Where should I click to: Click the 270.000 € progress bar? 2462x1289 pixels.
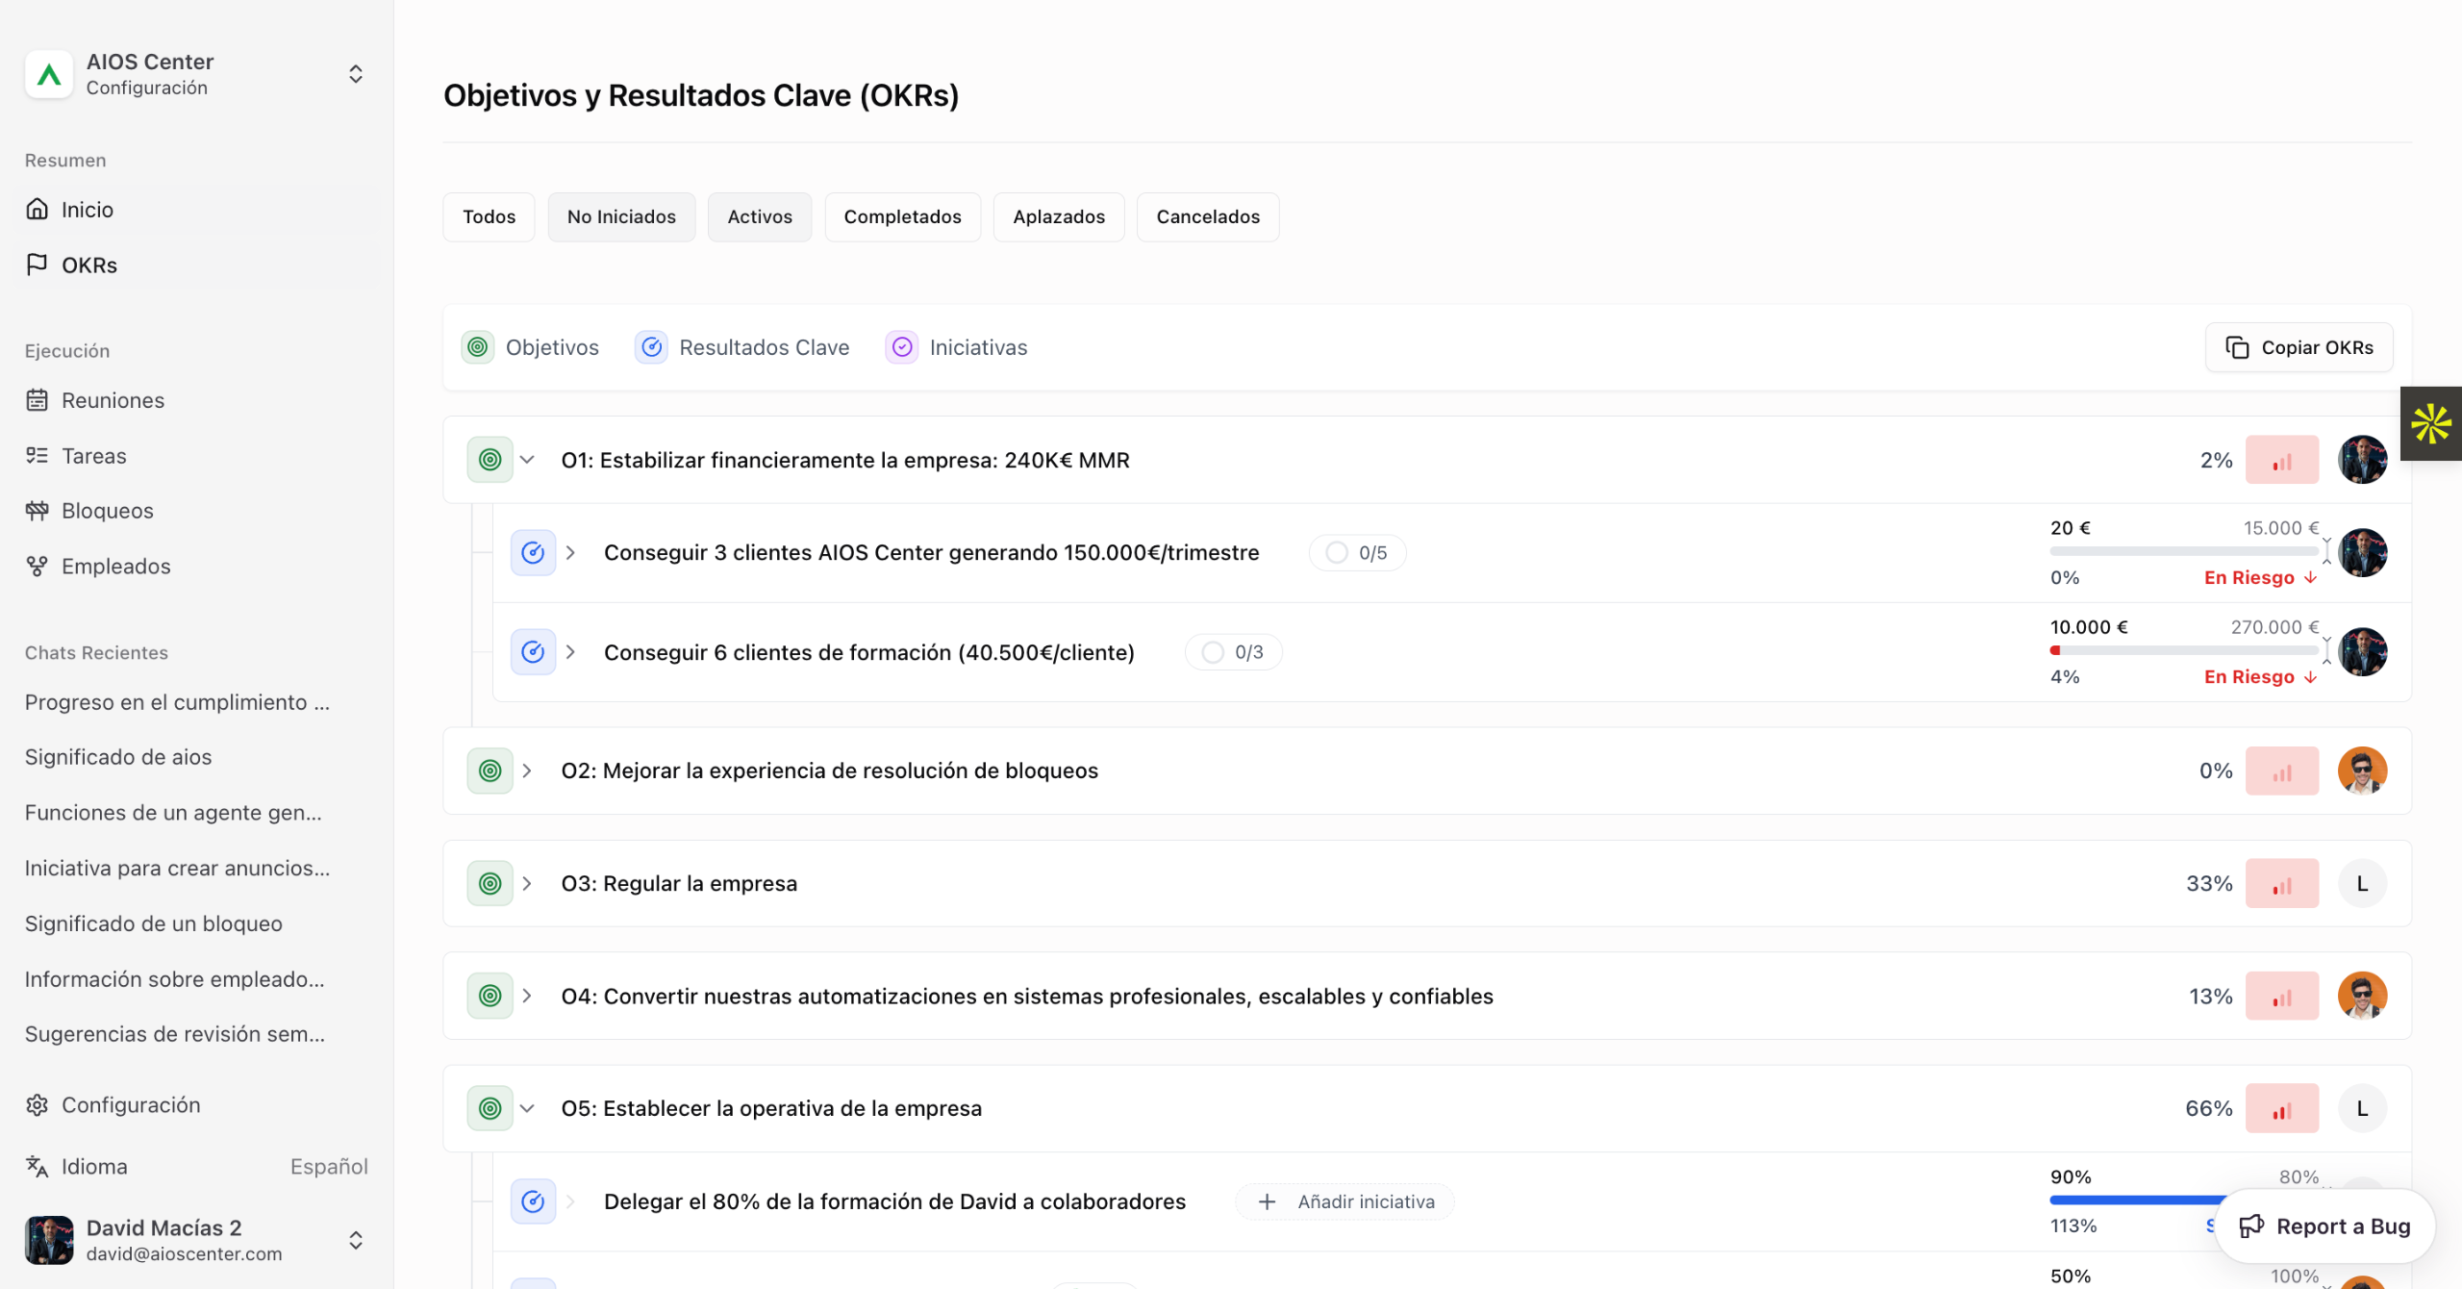[2183, 651]
